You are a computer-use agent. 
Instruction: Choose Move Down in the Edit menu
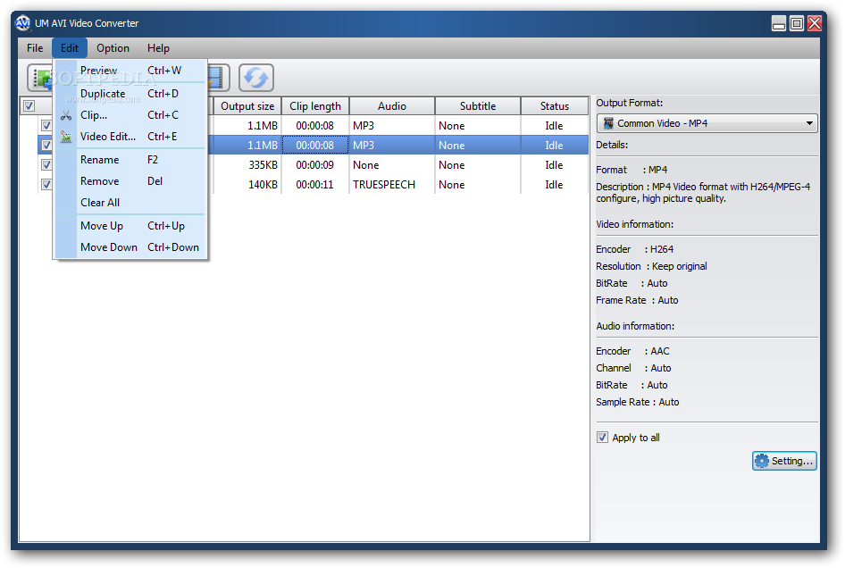pos(130,248)
